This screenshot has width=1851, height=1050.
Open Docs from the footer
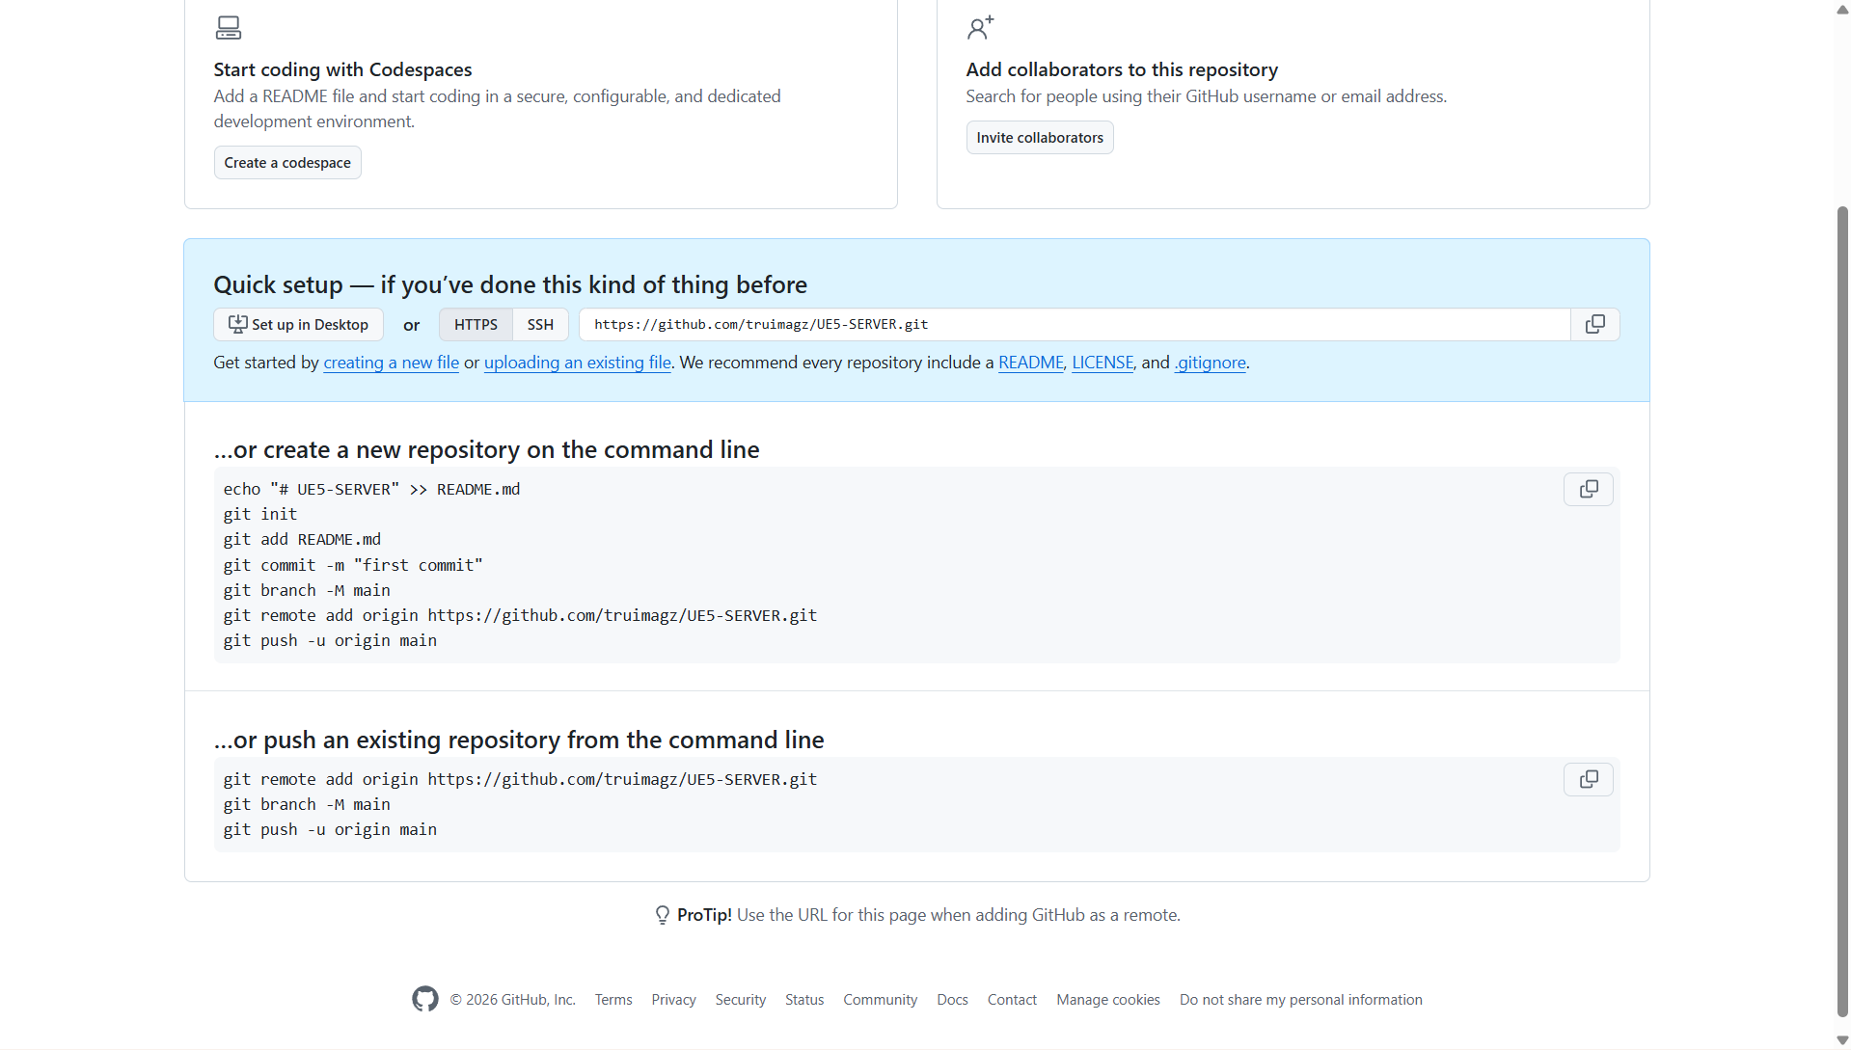pos(952,1000)
